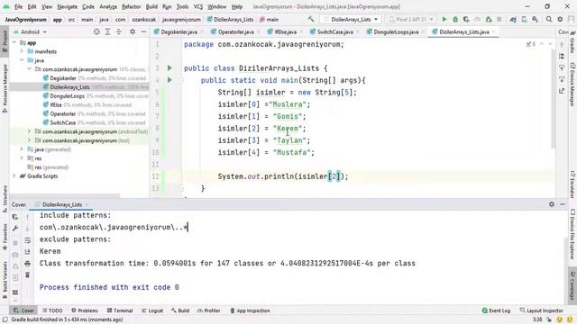Click run gutter arrow on class line 3
The image size is (577, 324).
169,68
